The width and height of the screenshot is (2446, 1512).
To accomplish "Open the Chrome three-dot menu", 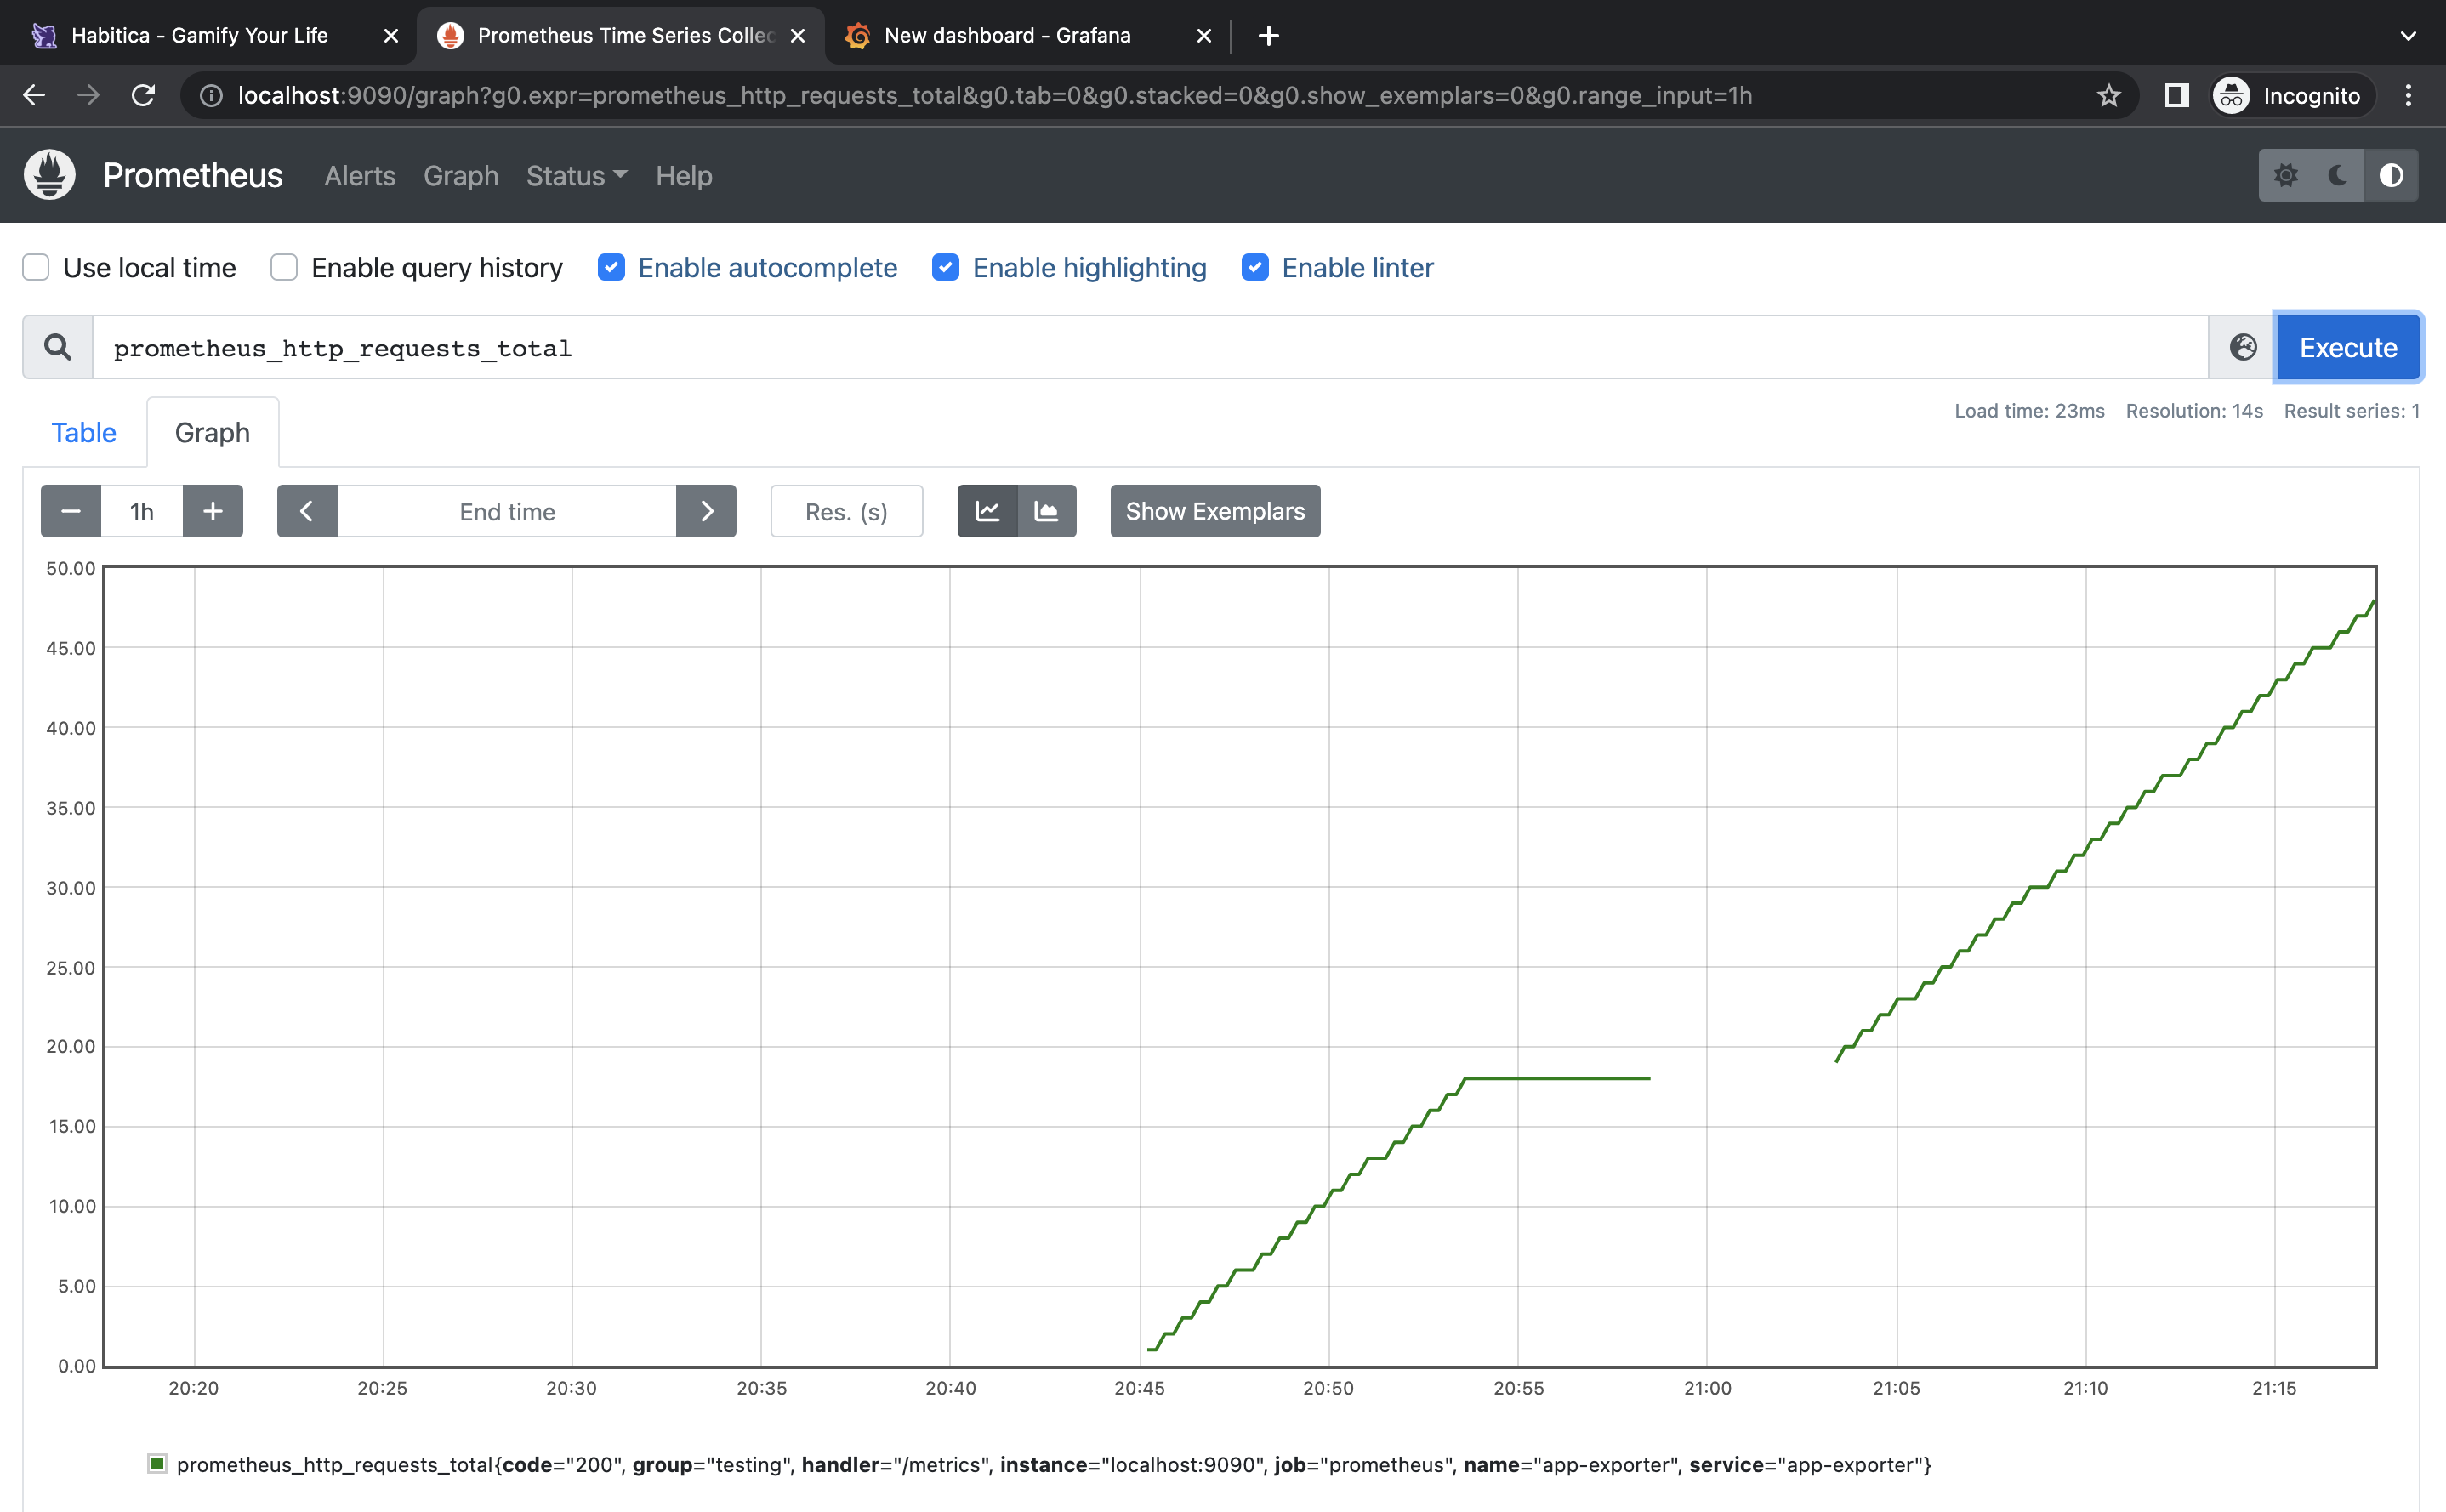I will 2408,95.
